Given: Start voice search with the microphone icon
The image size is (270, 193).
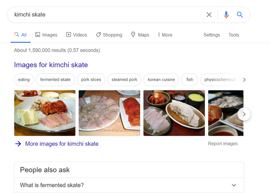Looking at the screenshot, I should click(x=226, y=15).
